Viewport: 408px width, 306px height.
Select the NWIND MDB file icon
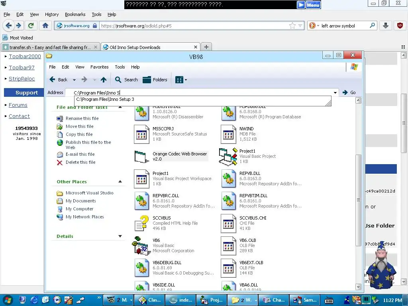pyautogui.click(x=228, y=134)
